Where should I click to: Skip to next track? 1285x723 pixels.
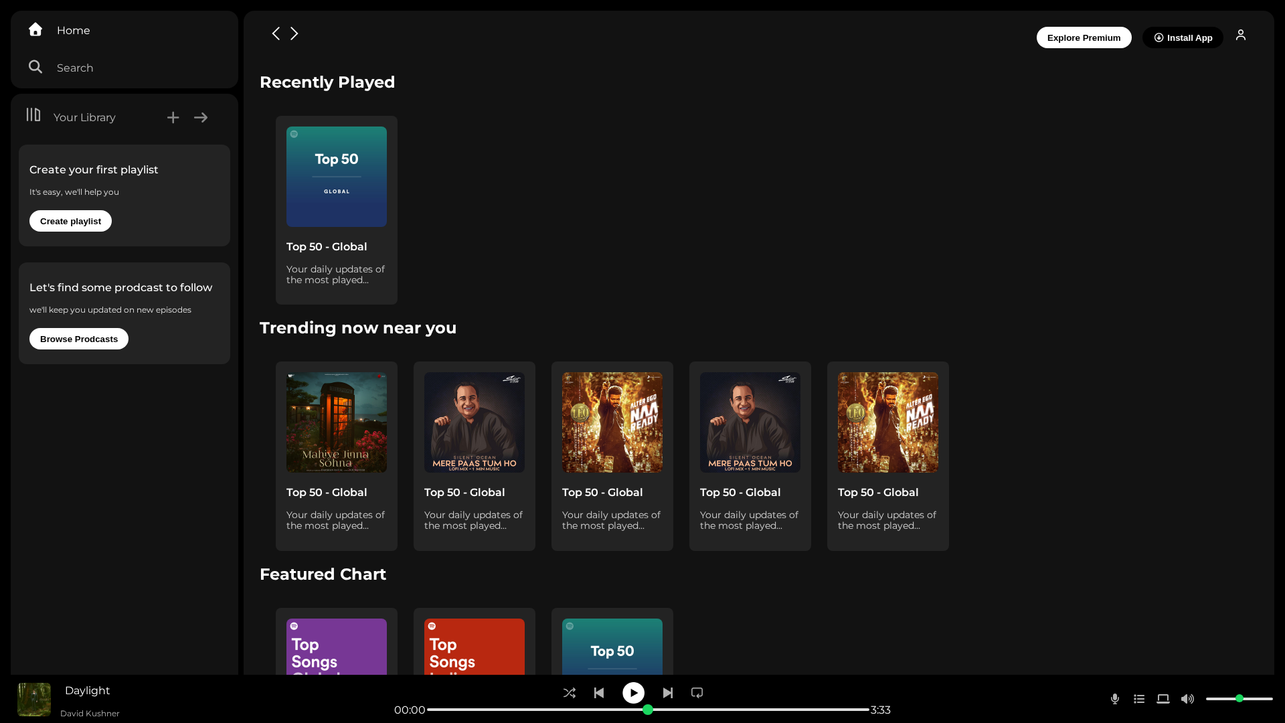click(668, 693)
